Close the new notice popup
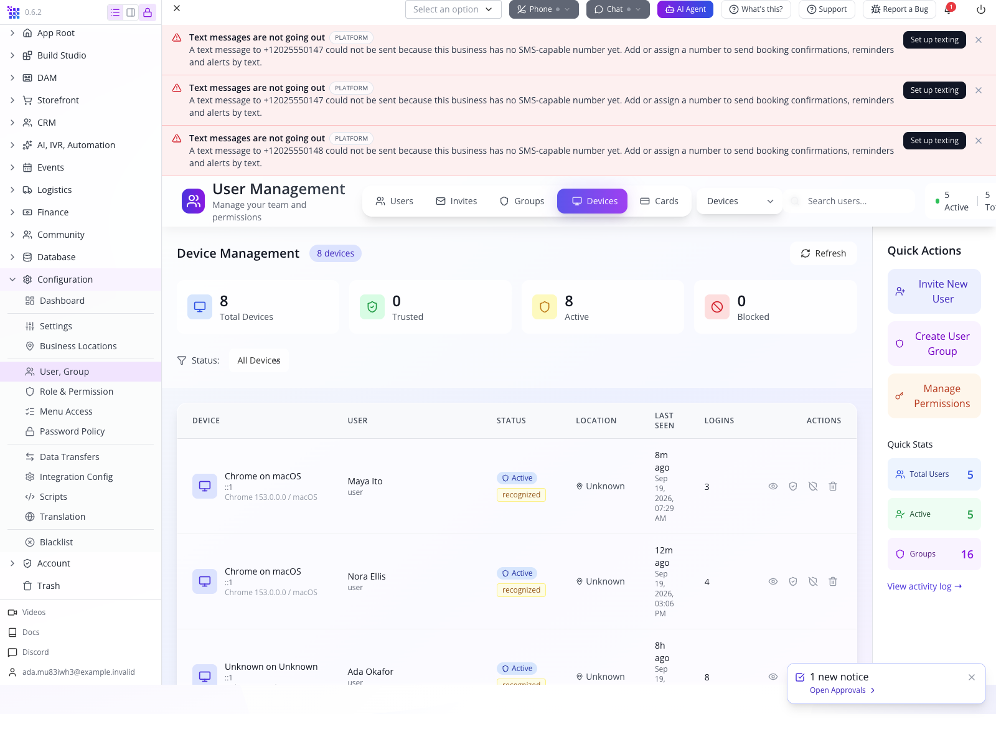Image resolution: width=996 pixels, height=747 pixels. [x=972, y=677]
